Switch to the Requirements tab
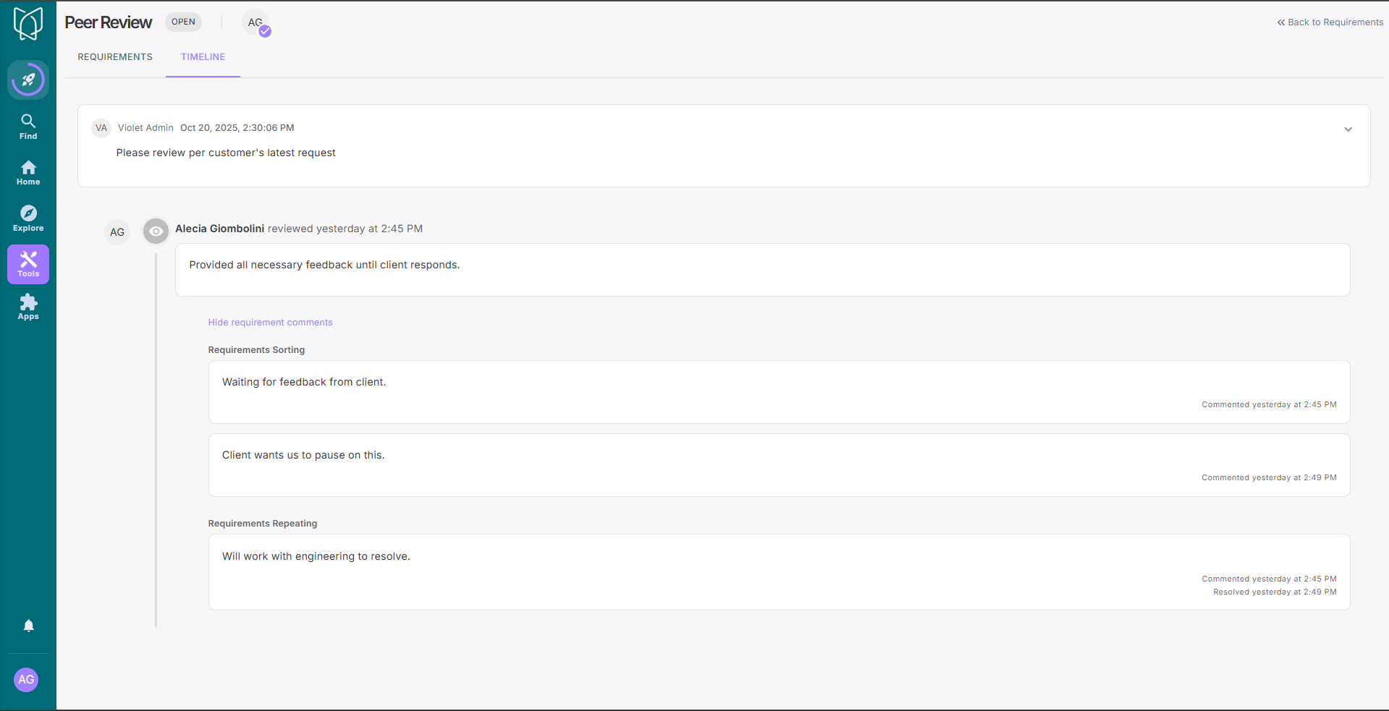 point(115,57)
